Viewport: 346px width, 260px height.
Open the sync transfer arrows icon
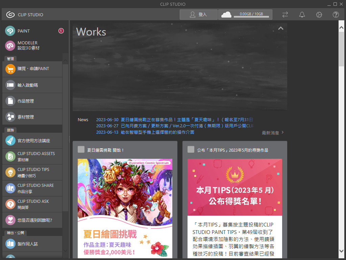pos(285,15)
